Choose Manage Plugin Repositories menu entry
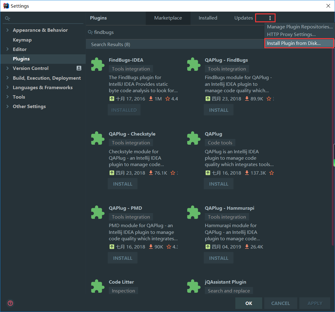 [x=300, y=27]
